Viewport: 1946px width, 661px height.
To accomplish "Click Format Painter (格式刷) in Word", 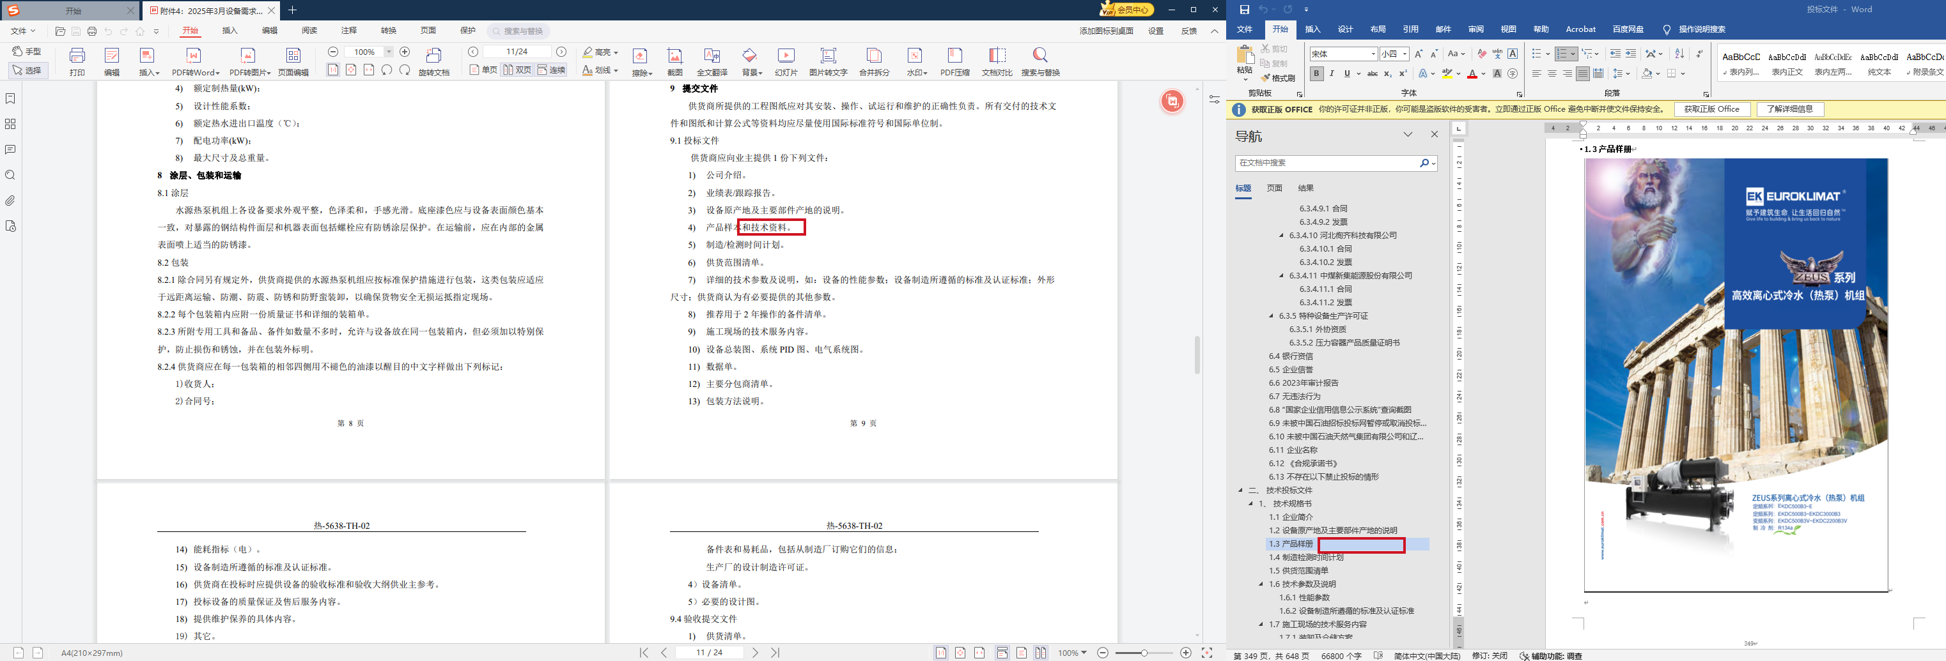I will click(1277, 79).
